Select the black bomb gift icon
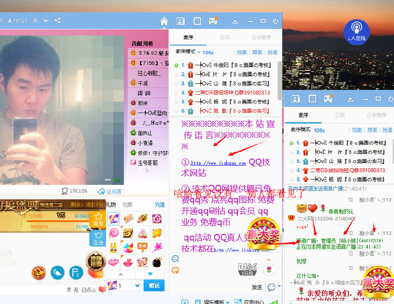Image resolution: width=394 pixels, height=304 pixels. [x=157, y=262]
